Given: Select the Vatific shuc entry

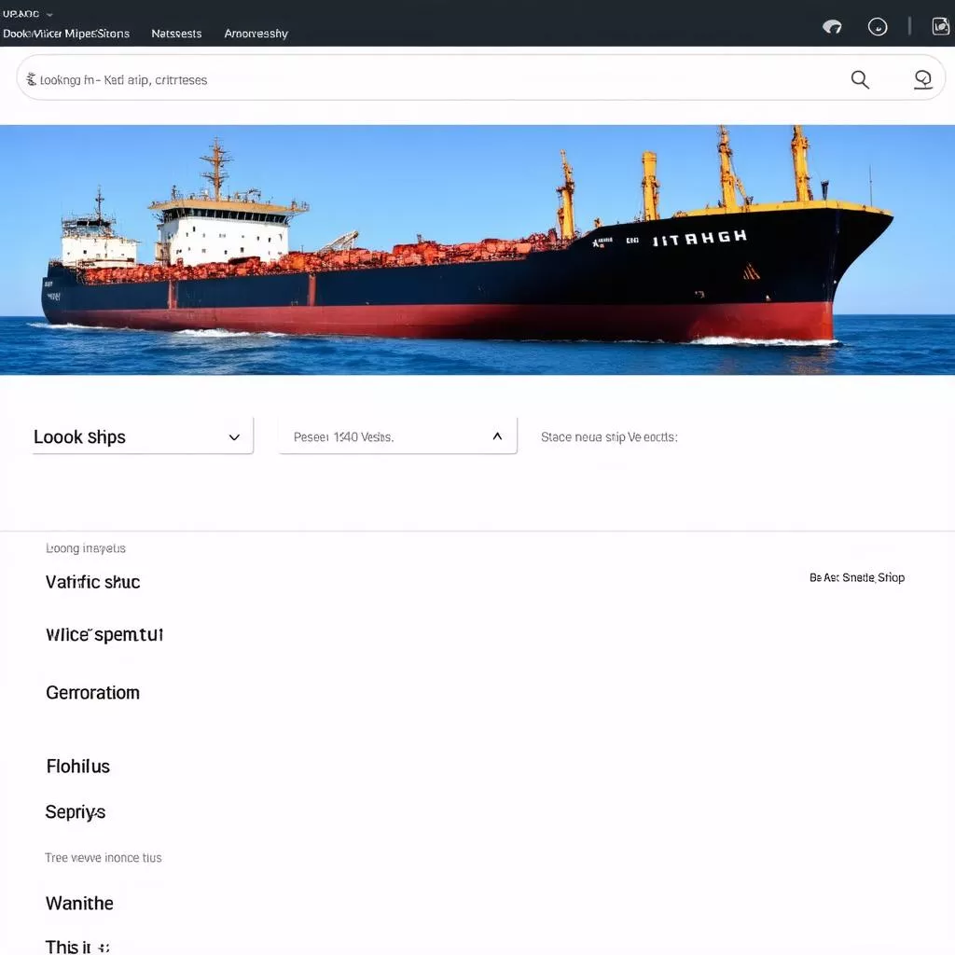Looking at the screenshot, I should point(92,582).
